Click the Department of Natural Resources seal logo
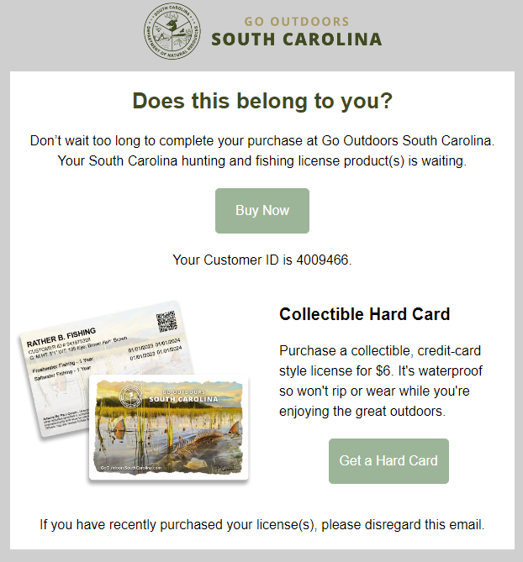The height and width of the screenshot is (562, 523). (x=172, y=31)
